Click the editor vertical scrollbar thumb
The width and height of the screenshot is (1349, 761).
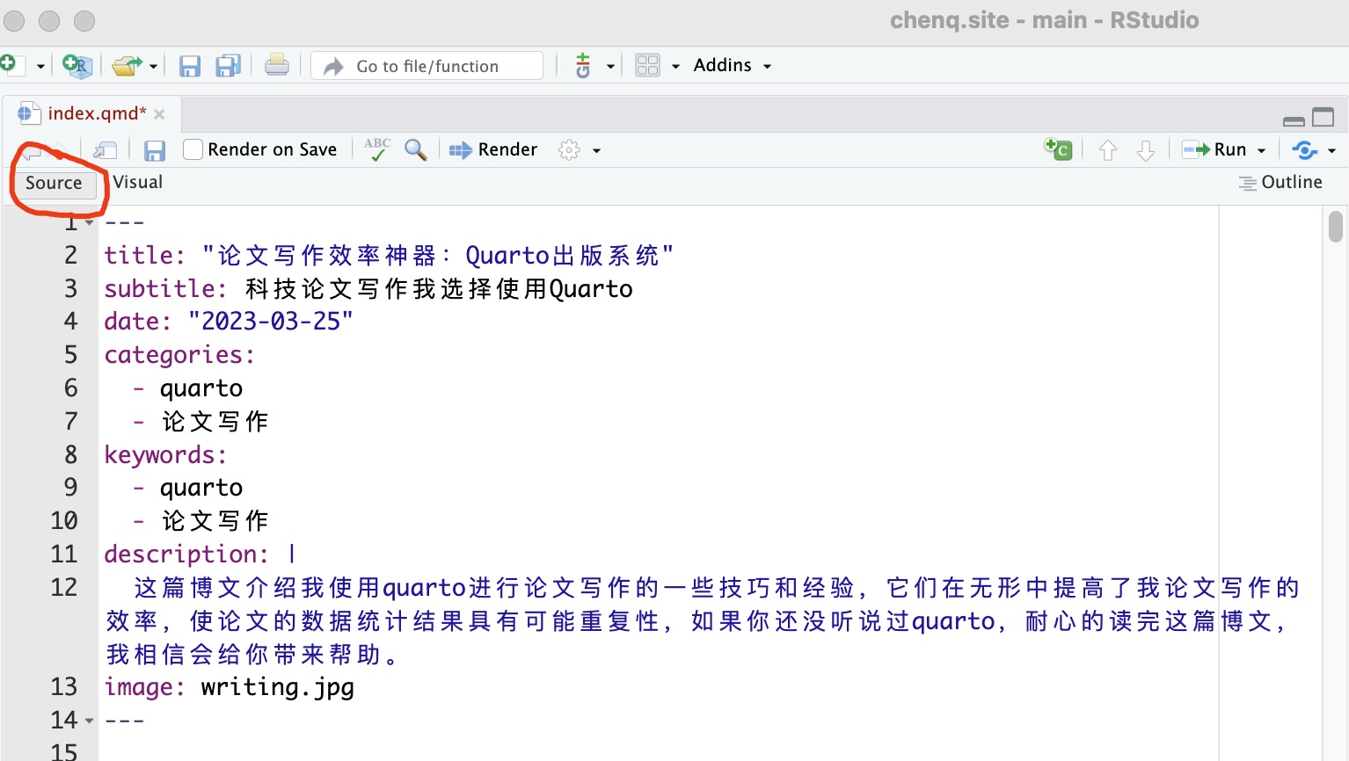(1336, 226)
